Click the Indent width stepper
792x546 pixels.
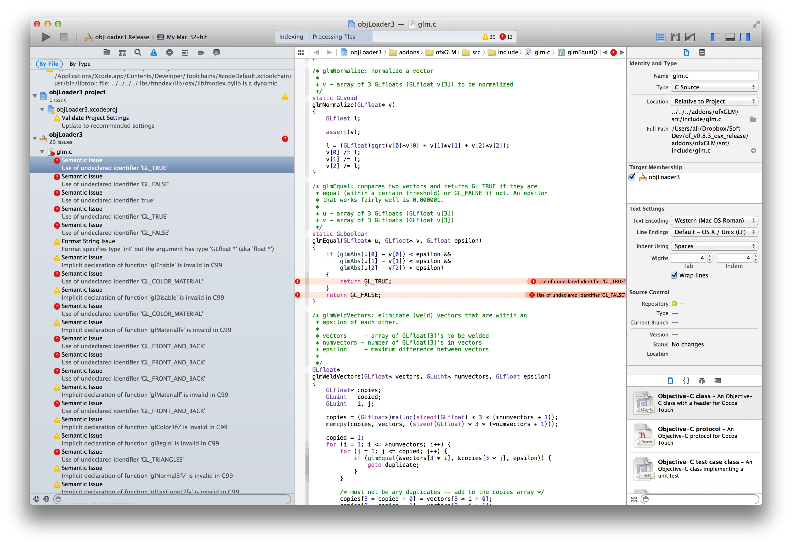click(x=756, y=258)
